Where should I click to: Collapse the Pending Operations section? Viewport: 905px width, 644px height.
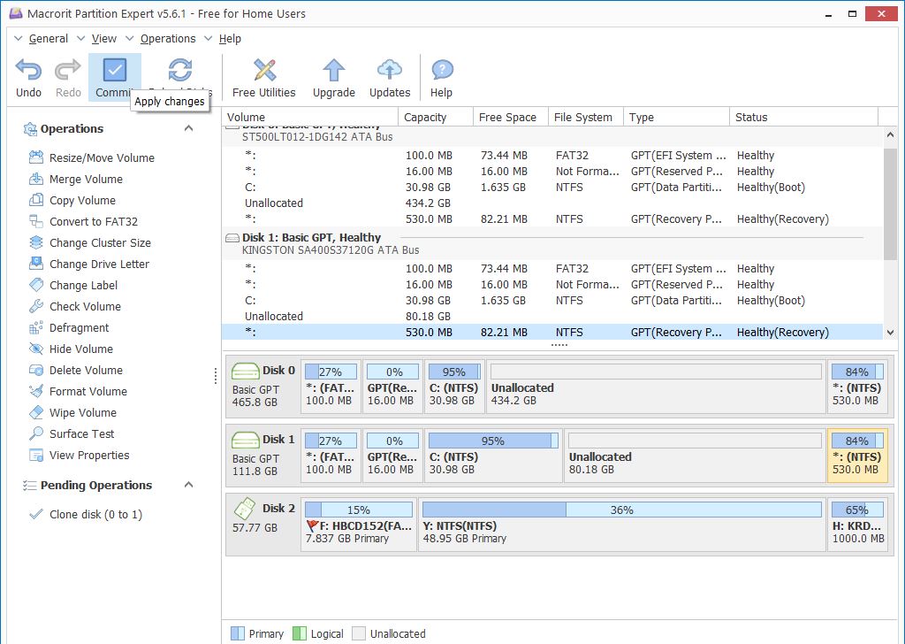point(188,485)
